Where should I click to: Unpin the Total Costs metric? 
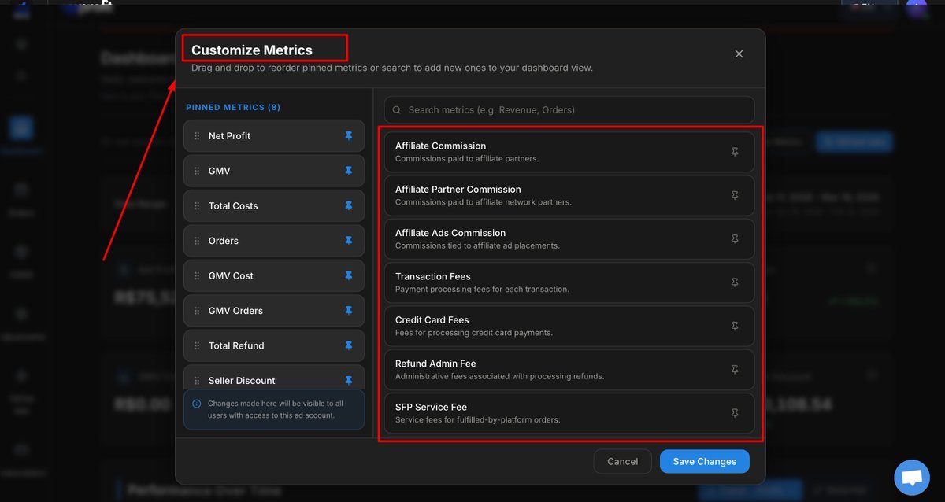click(349, 206)
